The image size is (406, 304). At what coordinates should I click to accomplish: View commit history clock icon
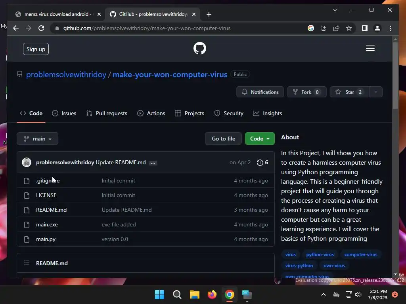click(x=260, y=162)
